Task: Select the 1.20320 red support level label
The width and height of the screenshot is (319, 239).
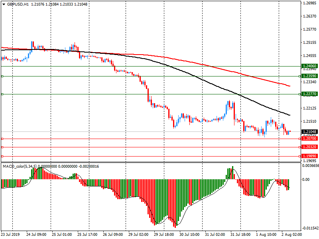Action: coord(309,147)
